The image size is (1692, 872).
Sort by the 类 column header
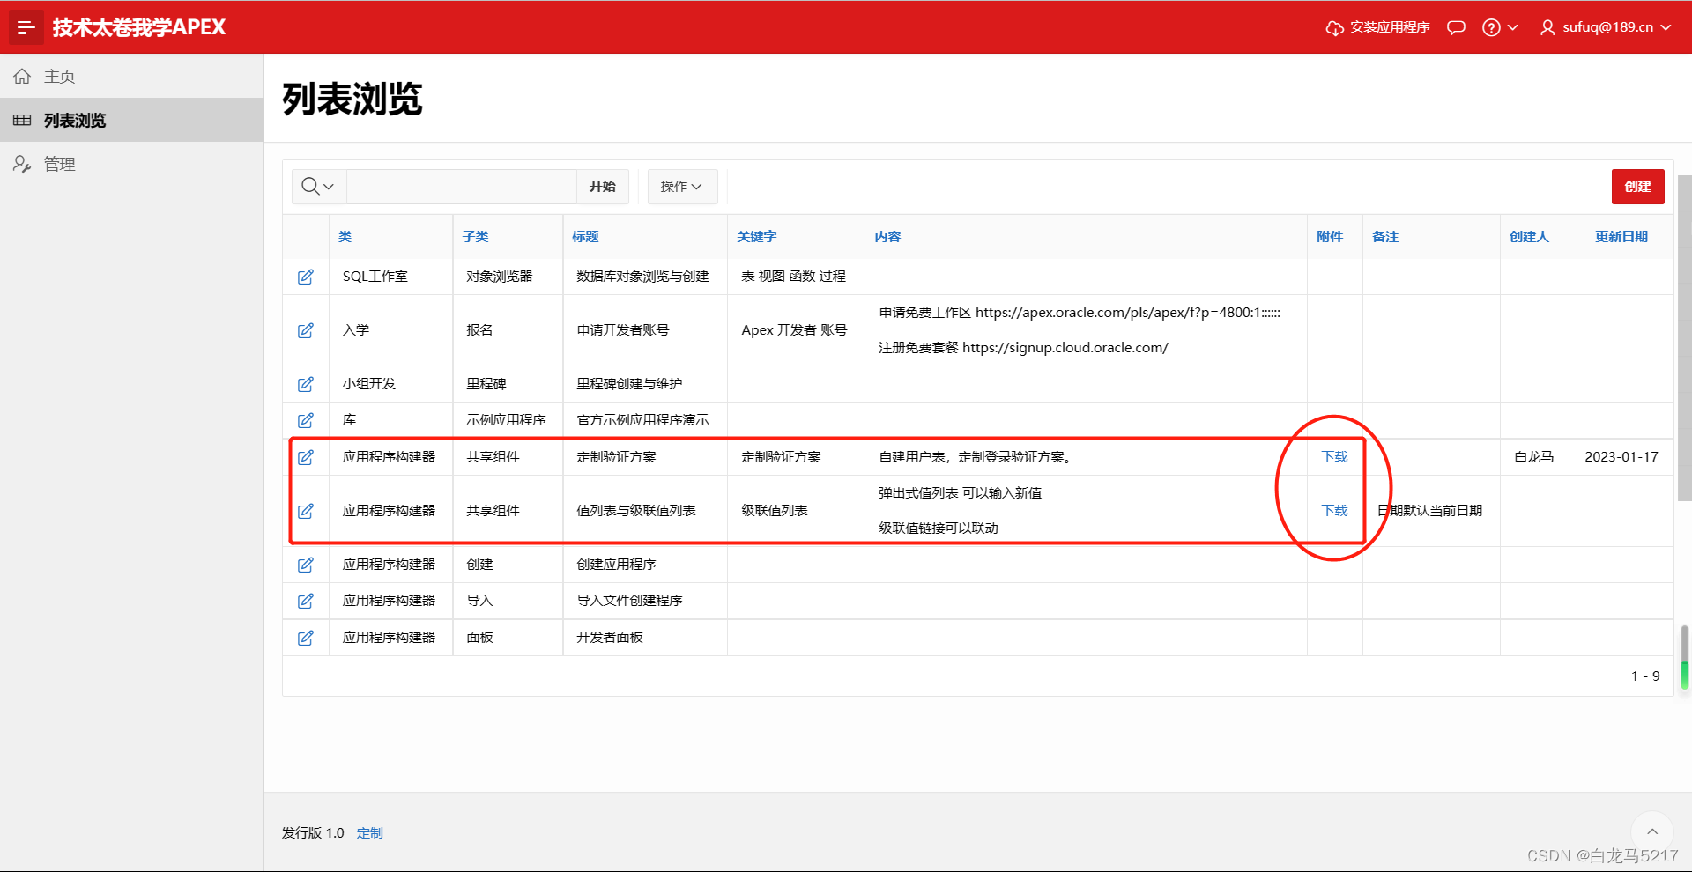pos(345,237)
